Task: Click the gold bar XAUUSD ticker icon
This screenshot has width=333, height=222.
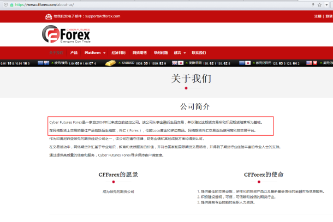Action: [110, 63]
